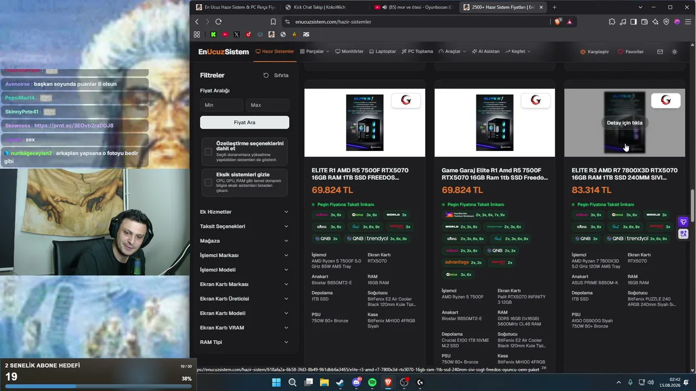The height and width of the screenshot is (391, 696).
Task: Open the Monitörler nav item
Action: coord(349,52)
